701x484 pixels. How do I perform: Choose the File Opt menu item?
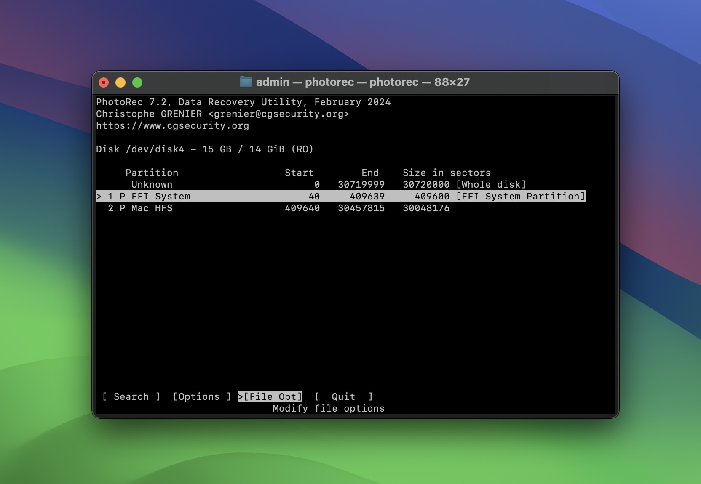click(270, 396)
